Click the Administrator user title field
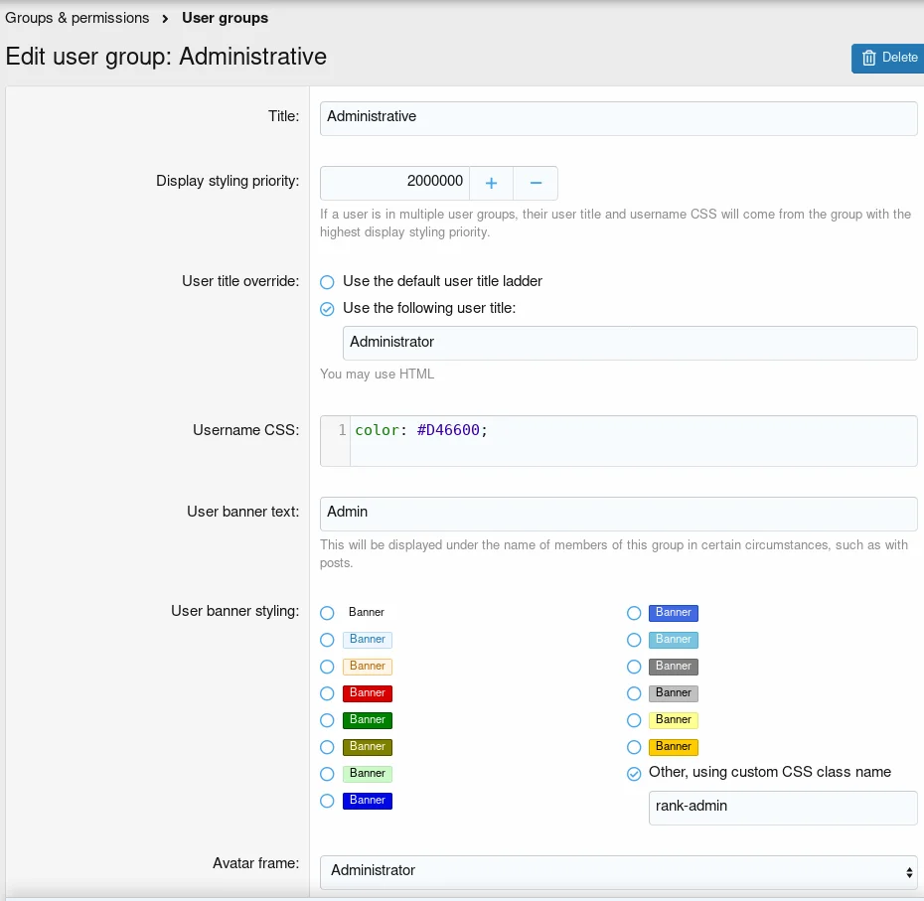 629,343
